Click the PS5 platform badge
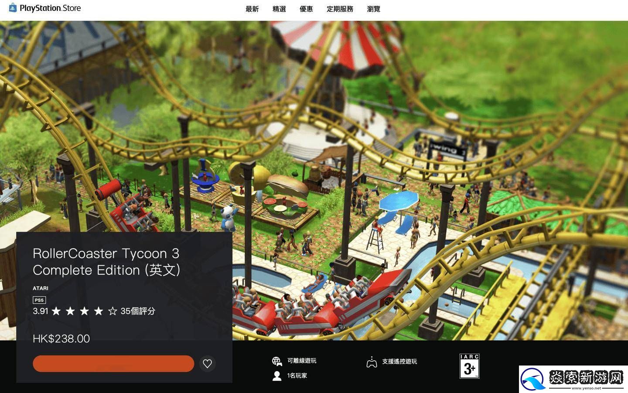This screenshot has height=393, width=628. [38, 300]
